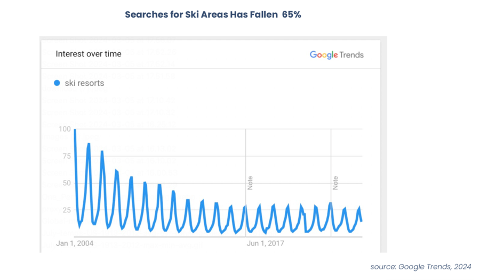This screenshot has height=280, width=480.
Task: Click the "Interest over time" heading
Action: coord(89,54)
